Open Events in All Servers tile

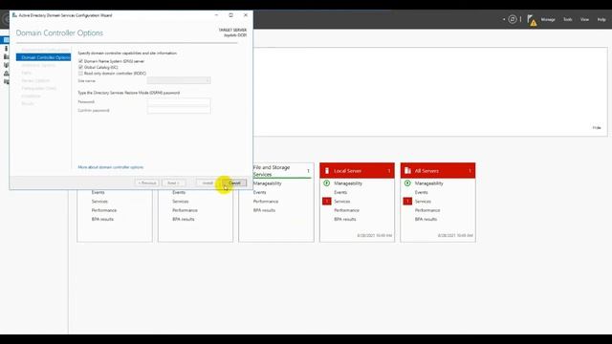click(421, 192)
